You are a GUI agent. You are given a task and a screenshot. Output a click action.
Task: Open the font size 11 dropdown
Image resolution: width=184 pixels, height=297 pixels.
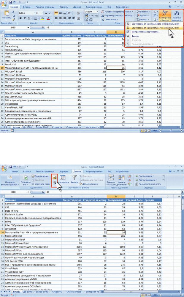click(x=42, y=13)
